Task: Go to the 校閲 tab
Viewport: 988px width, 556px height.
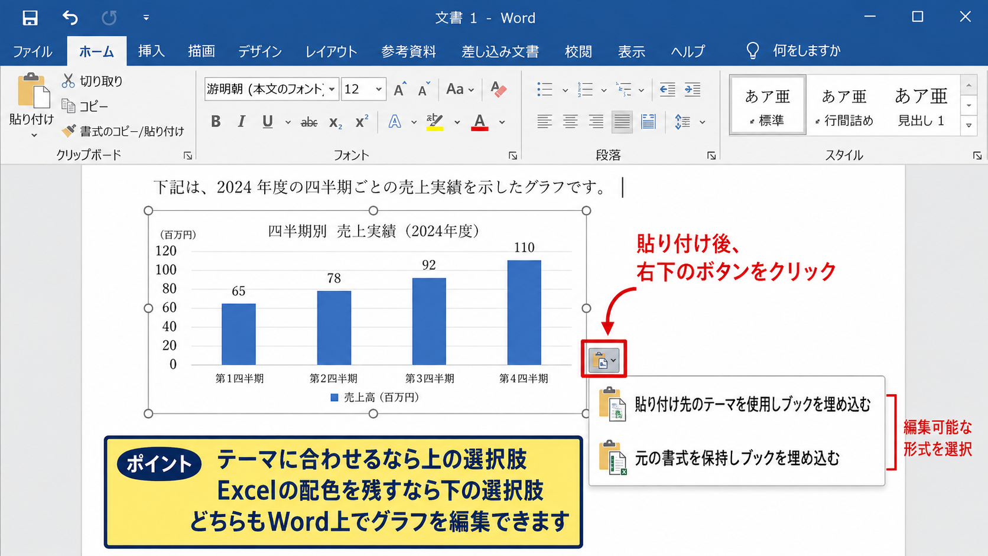Action: (578, 51)
